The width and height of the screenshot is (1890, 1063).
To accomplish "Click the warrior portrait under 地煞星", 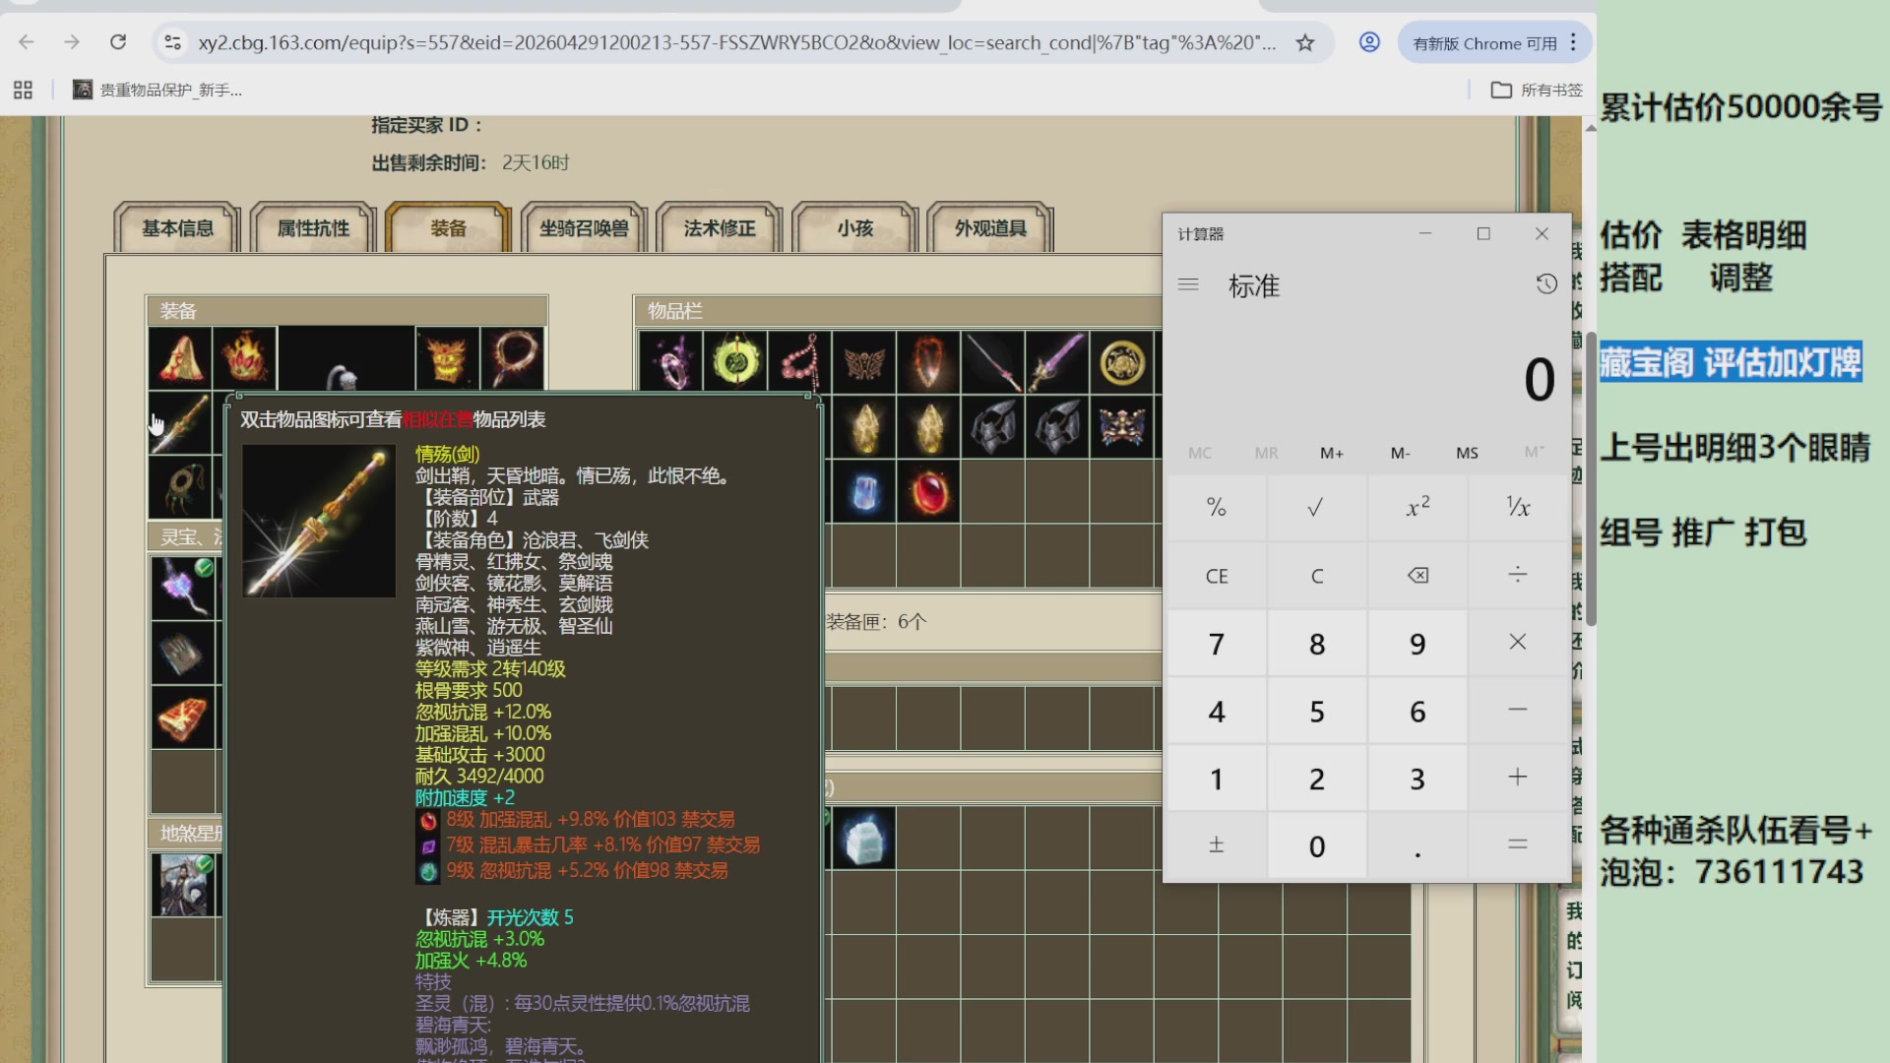I will pyautogui.click(x=184, y=885).
